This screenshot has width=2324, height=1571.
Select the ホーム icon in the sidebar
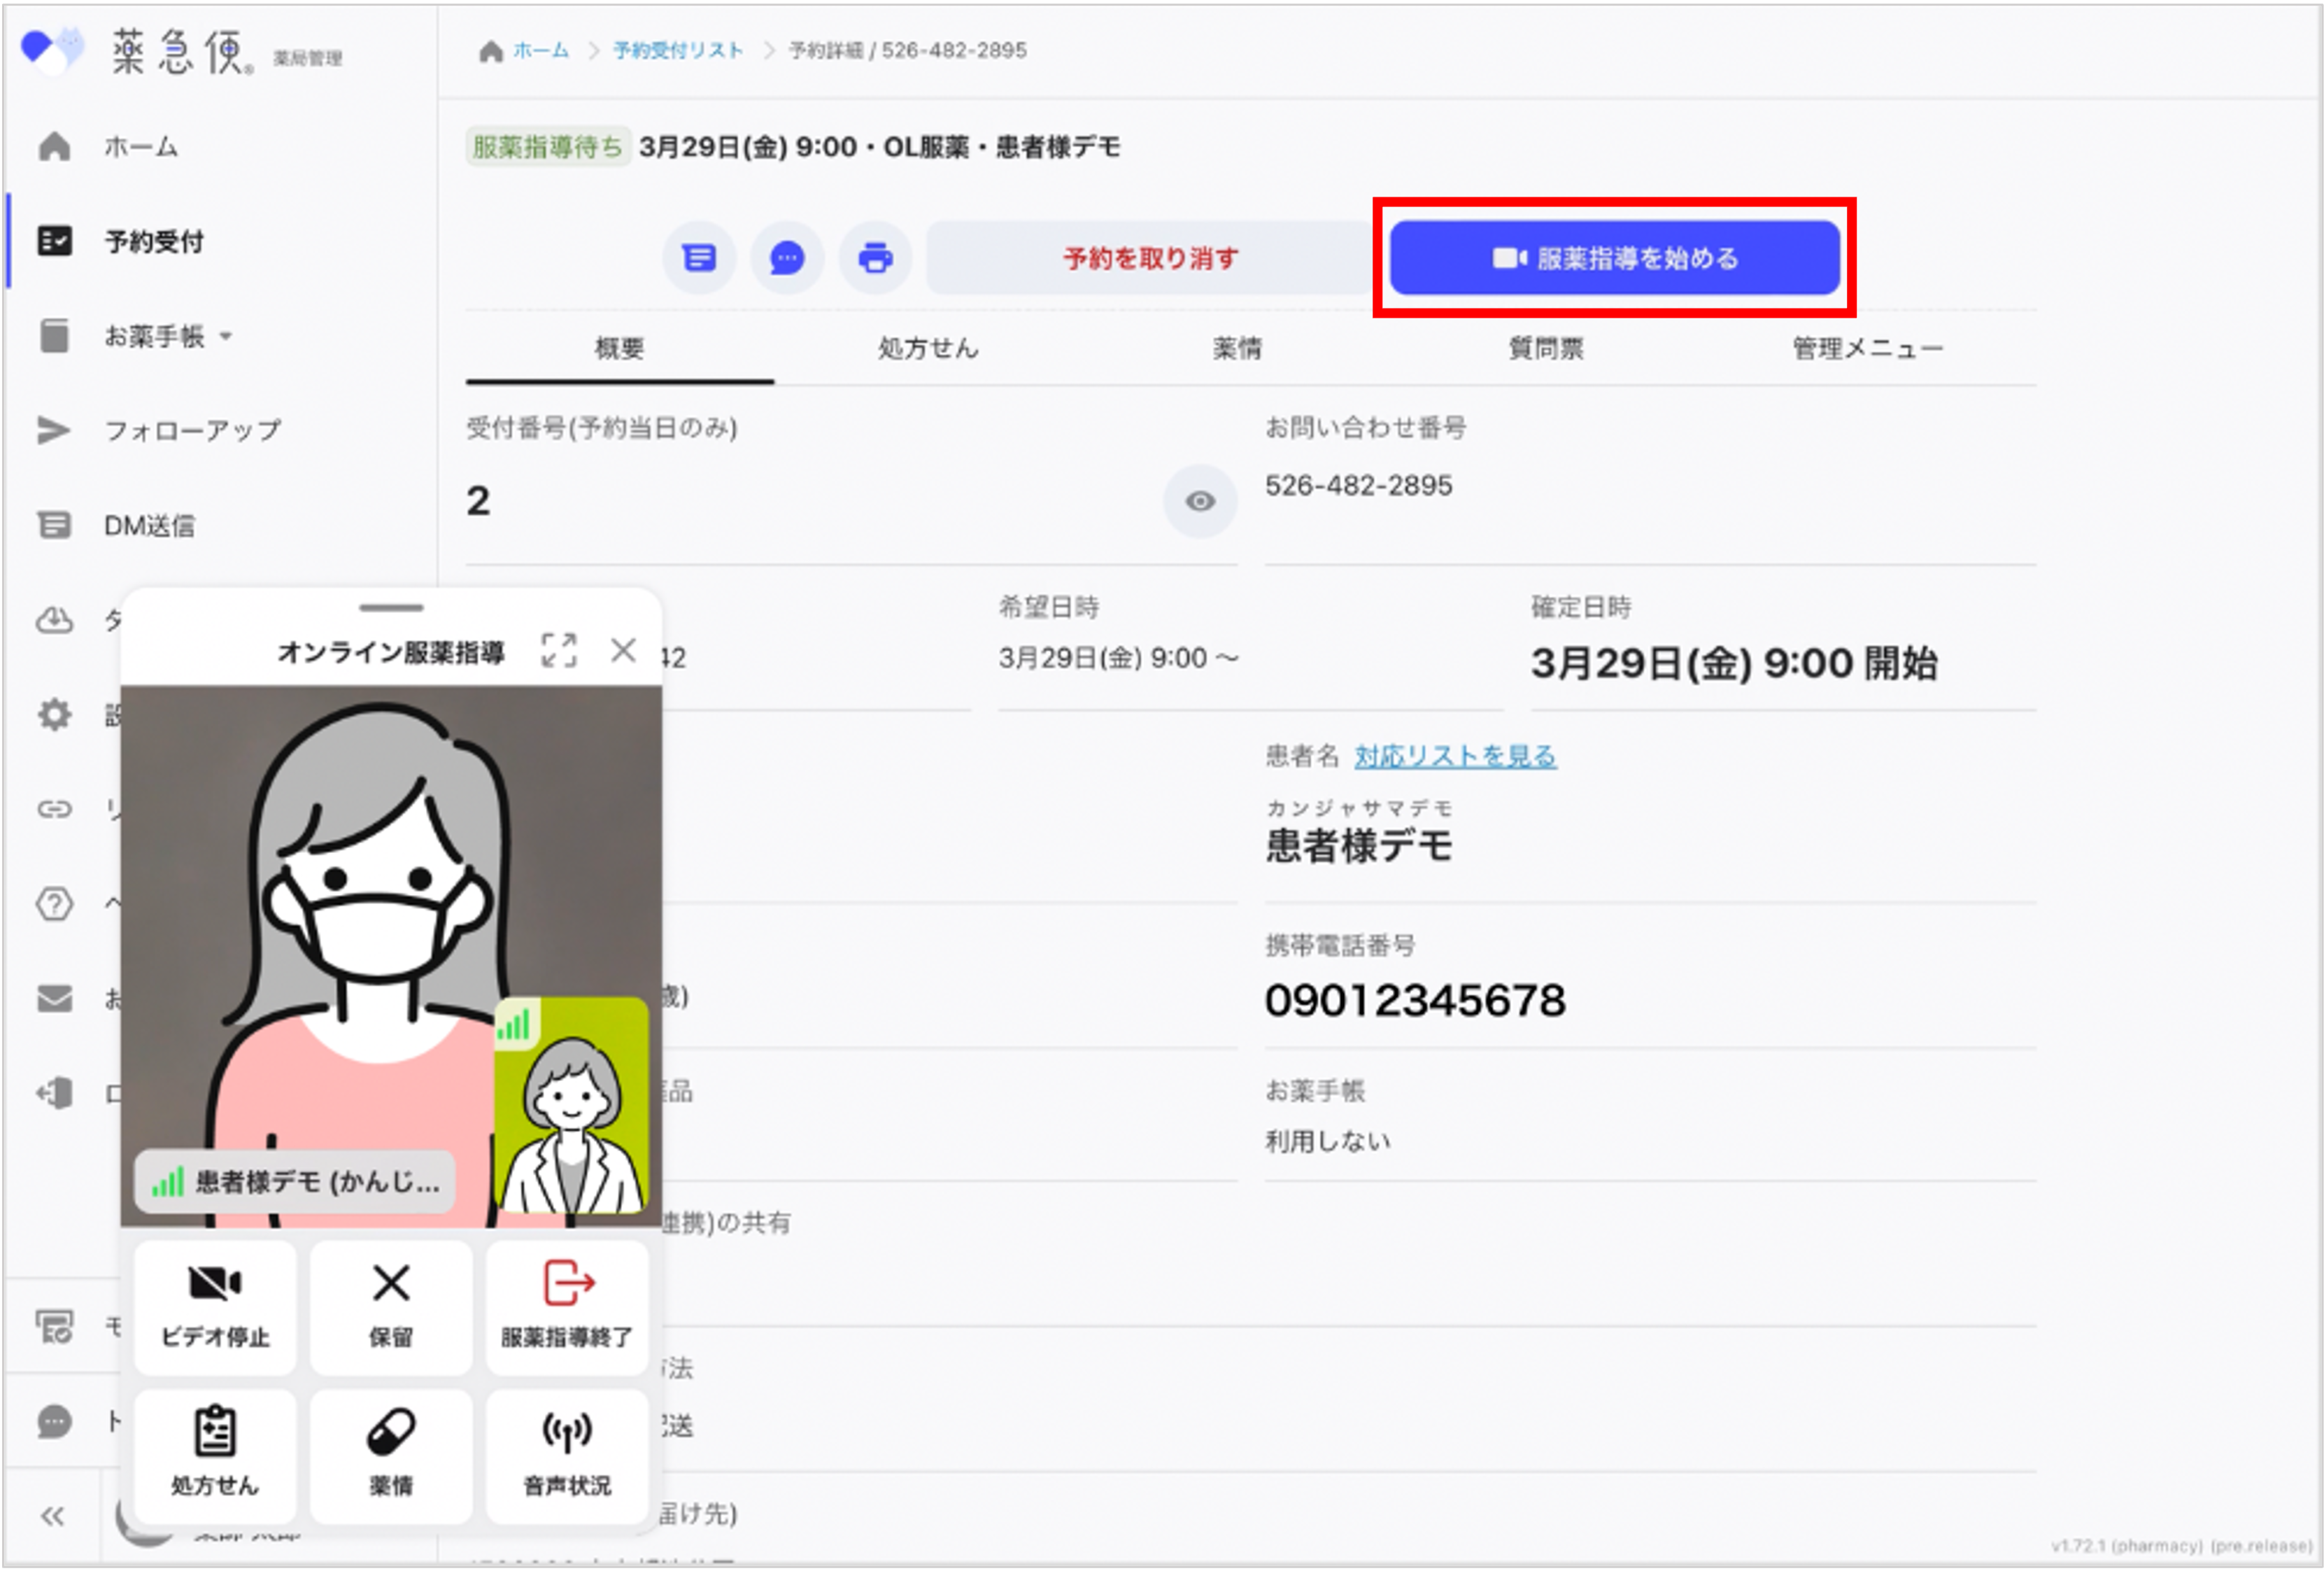[x=55, y=146]
